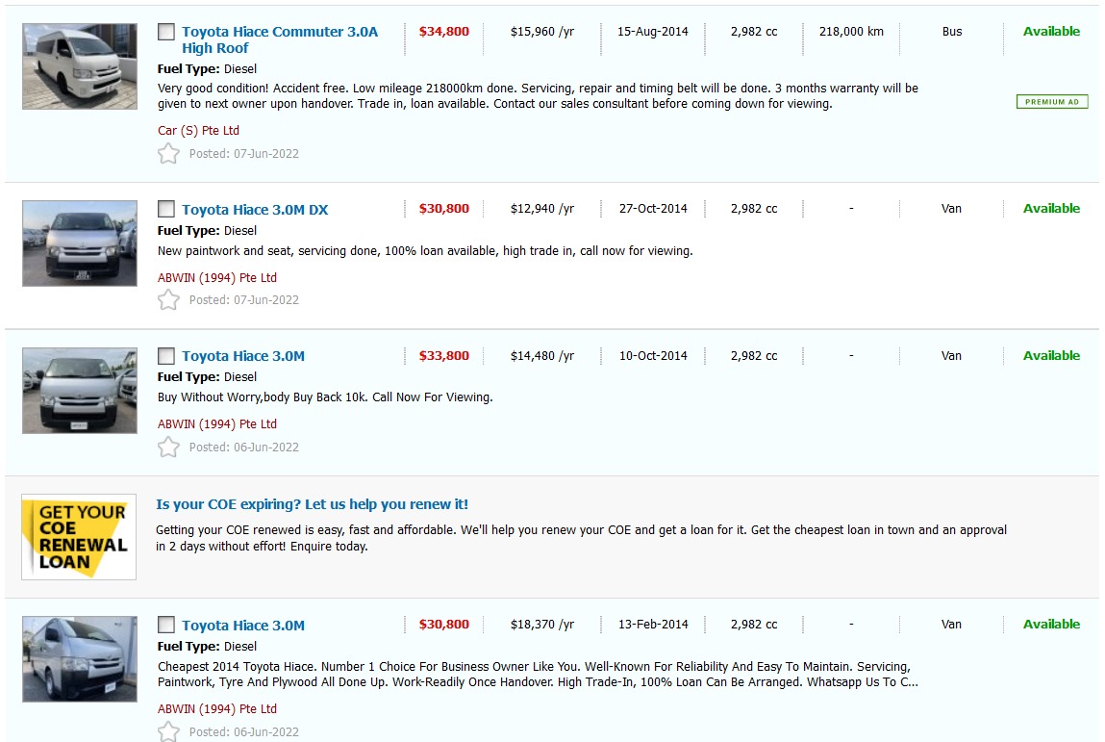The width and height of the screenshot is (1105, 742).
Task: Open the Toyota Hiace 3.0M DX listing title
Action: (255, 210)
